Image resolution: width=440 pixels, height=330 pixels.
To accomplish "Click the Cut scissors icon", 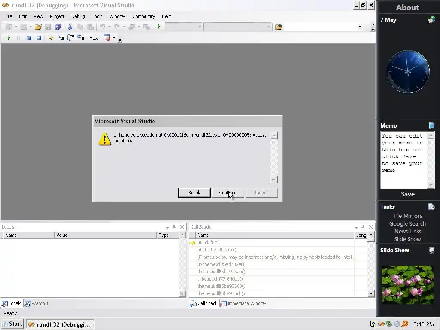I will 70,27.
